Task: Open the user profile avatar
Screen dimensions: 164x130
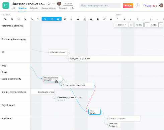Action: [x=161, y=5]
